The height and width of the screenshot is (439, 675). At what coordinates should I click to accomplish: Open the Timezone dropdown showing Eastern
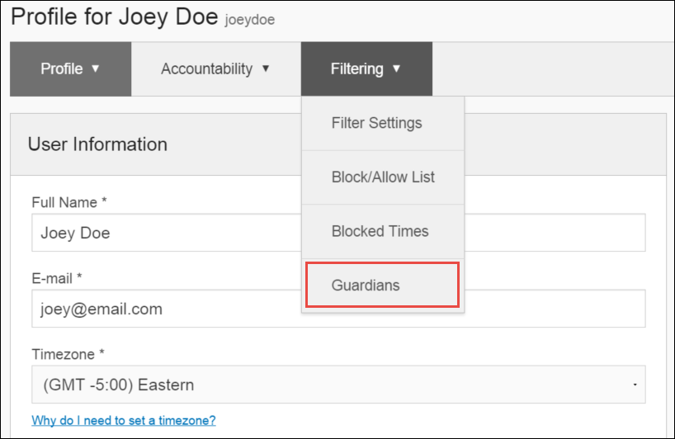point(338,385)
